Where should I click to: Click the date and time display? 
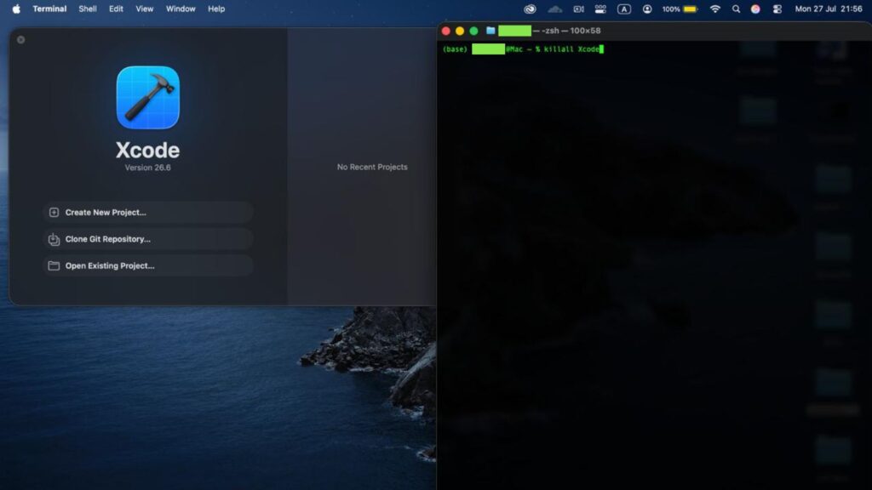828,9
